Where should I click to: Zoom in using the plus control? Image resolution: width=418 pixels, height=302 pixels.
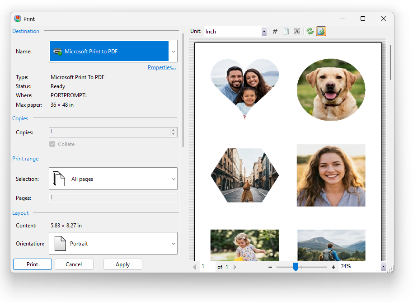point(333,266)
